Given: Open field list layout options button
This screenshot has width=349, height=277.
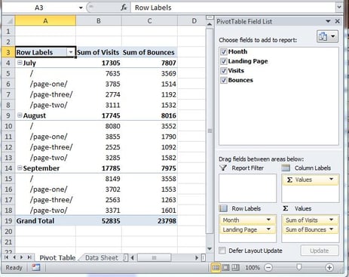Looking at the screenshot, I should (x=327, y=37).
